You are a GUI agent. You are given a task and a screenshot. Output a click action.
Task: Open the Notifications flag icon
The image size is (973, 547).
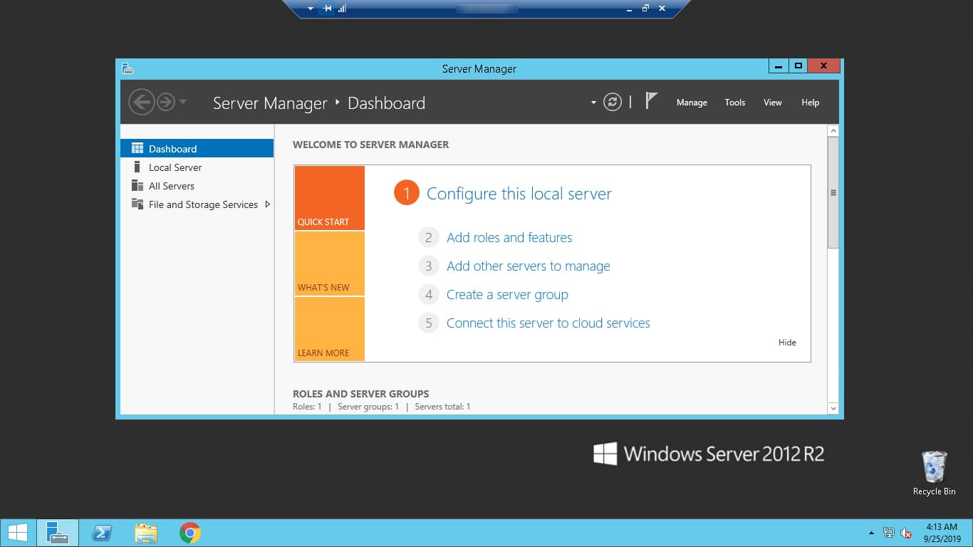click(651, 100)
